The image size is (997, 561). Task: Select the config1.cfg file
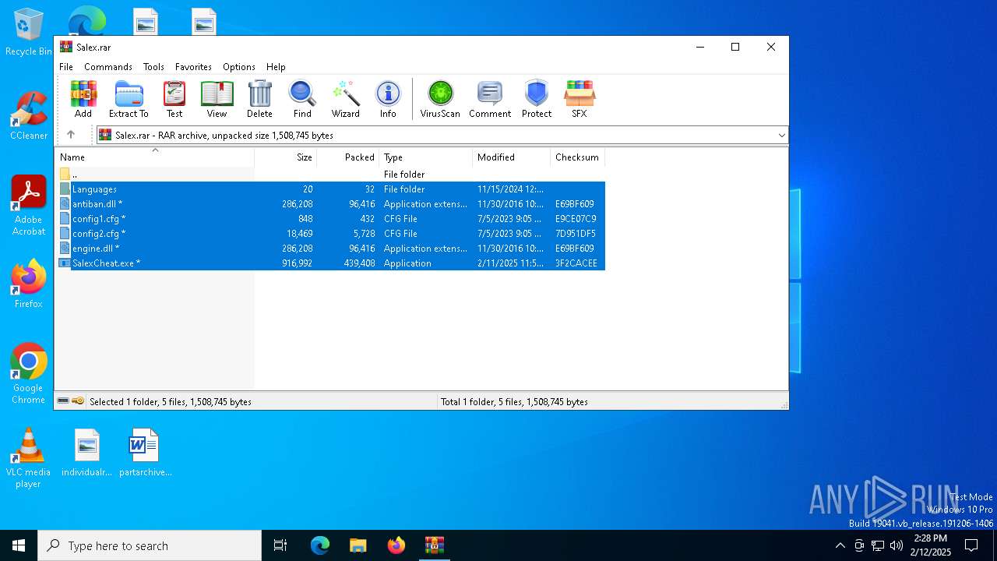click(332, 219)
